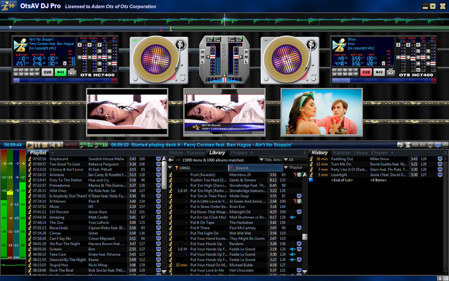Viewport: 449px width, 281px height.
Task: Select the Library tab in the middle panel
Action: pyautogui.click(x=217, y=153)
